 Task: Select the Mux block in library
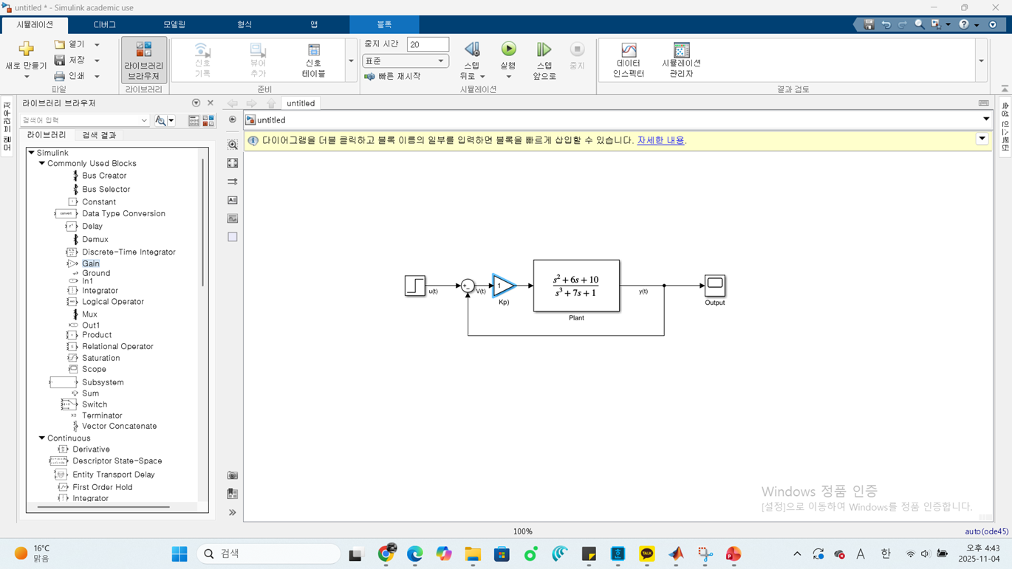pos(89,314)
